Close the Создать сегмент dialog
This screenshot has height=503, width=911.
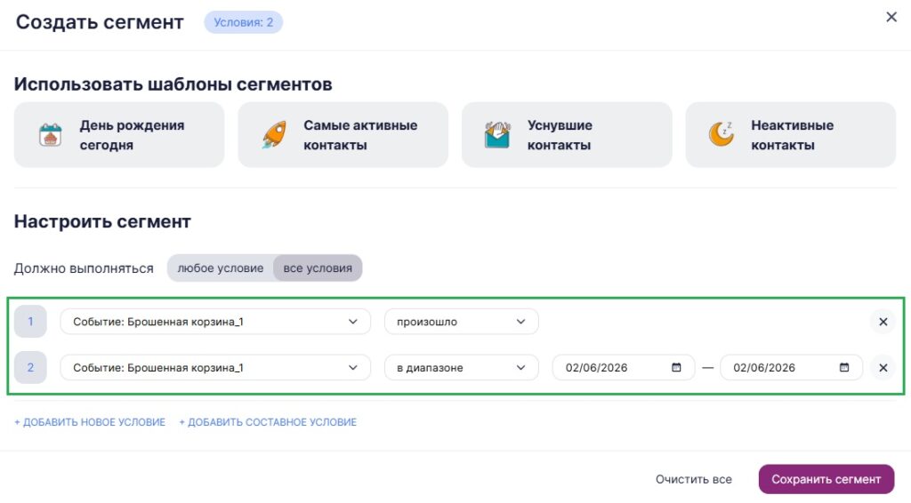(891, 18)
